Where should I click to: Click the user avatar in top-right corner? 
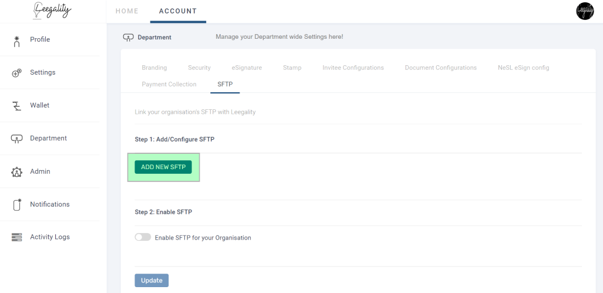(585, 11)
